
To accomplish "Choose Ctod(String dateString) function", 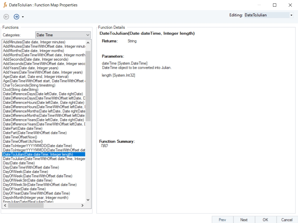I will 20,90.
